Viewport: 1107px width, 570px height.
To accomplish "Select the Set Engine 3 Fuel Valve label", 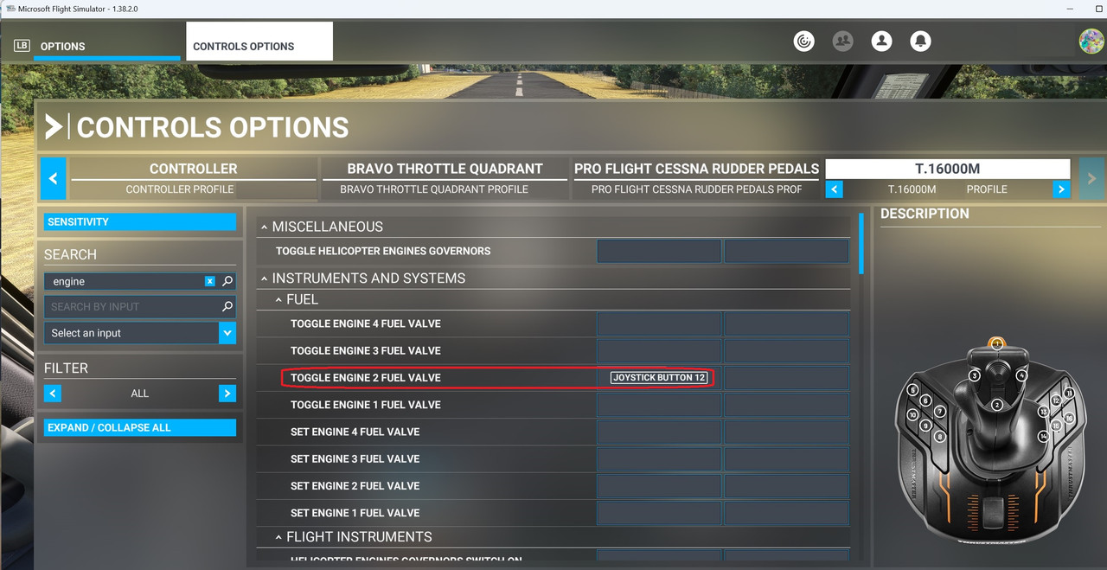I will click(x=355, y=458).
